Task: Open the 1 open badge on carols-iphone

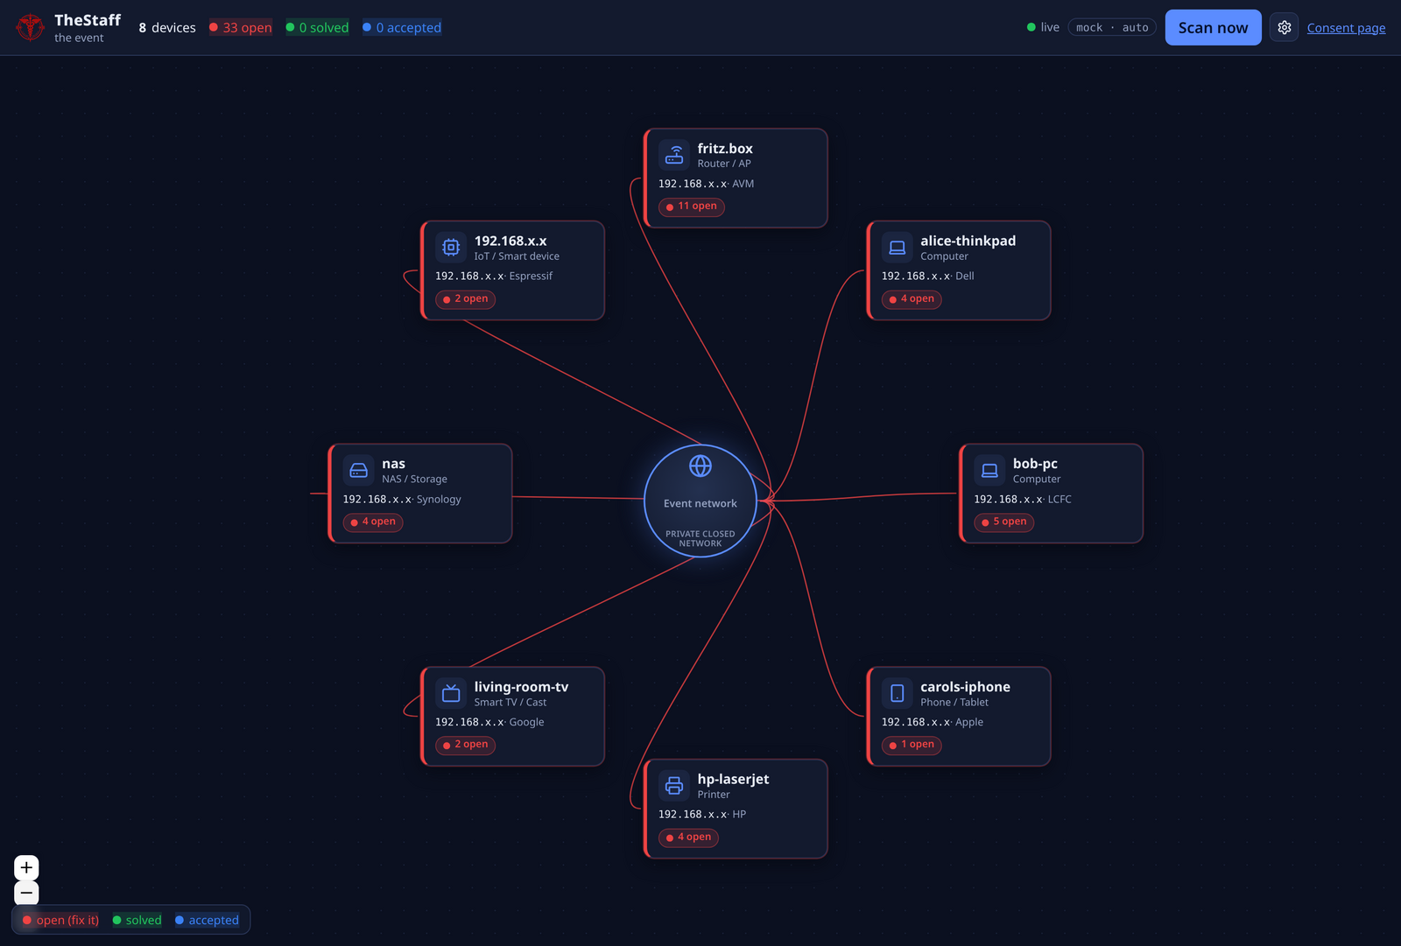Action: pyautogui.click(x=912, y=745)
